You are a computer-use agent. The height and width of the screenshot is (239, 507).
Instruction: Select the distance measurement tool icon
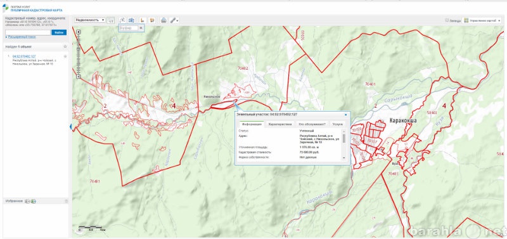click(122, 20)
